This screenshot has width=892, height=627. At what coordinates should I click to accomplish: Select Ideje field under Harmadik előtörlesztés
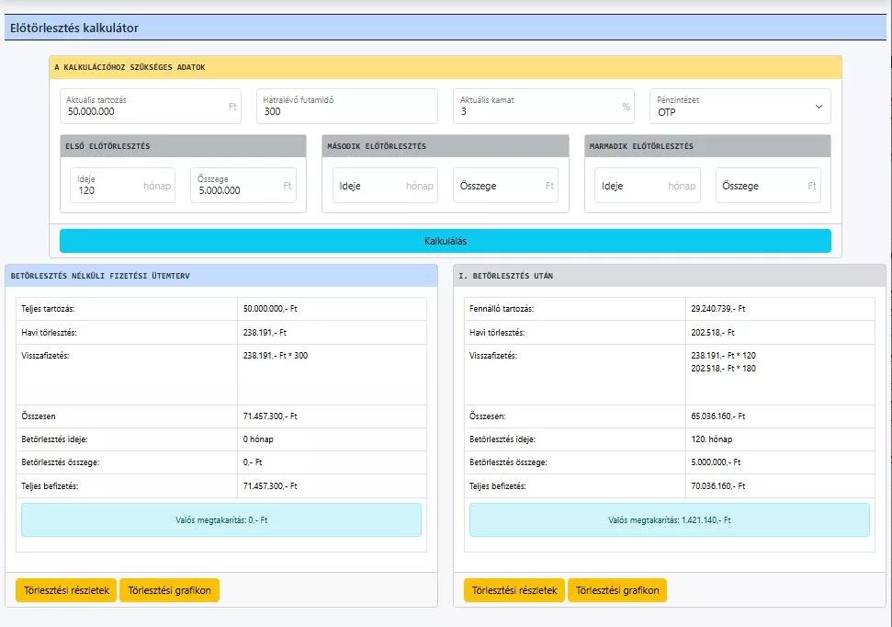point(647,186)
